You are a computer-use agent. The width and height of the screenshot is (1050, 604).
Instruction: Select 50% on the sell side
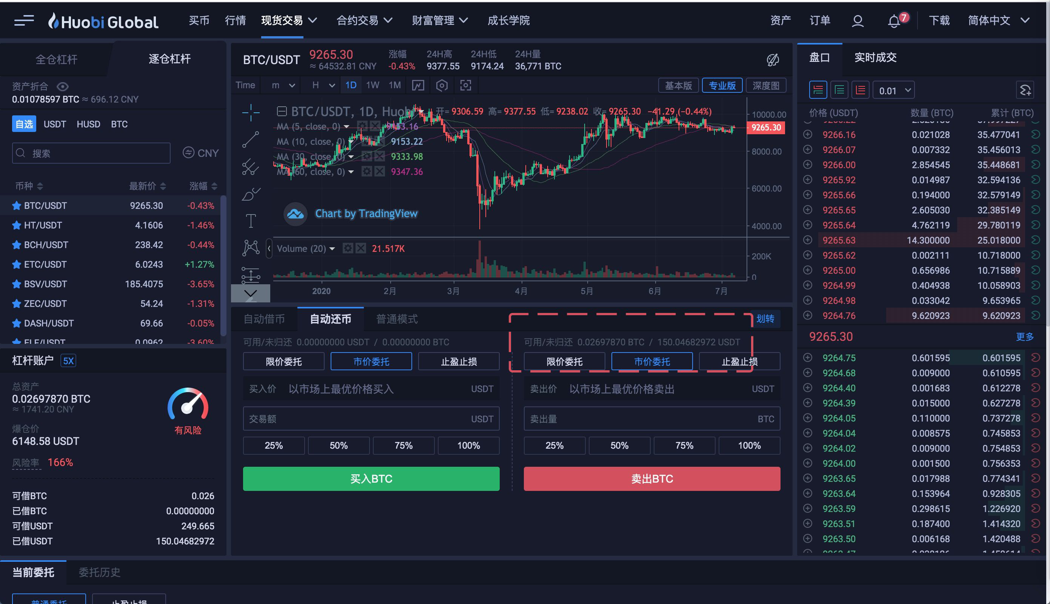point(619,446)
